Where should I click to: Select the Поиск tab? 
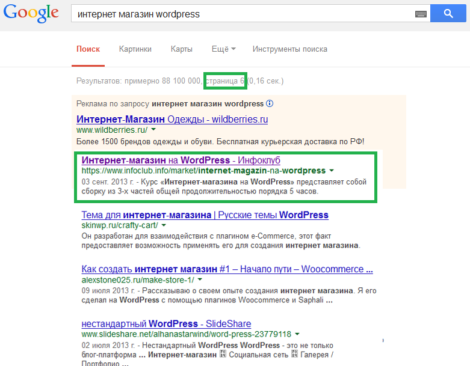point(88,49)
